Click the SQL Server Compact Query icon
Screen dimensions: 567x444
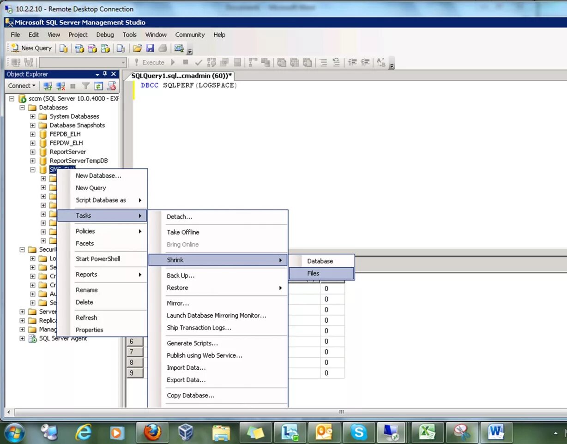(121, 48)
